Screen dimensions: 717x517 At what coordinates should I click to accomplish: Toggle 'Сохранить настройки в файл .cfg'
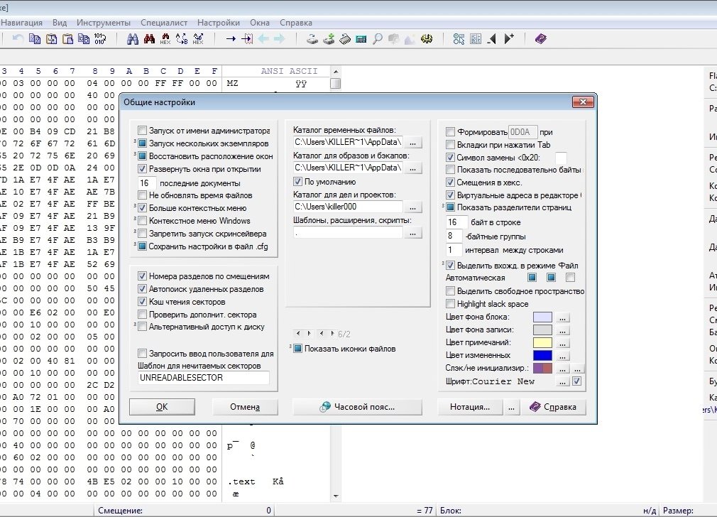(x=142, y=246)
